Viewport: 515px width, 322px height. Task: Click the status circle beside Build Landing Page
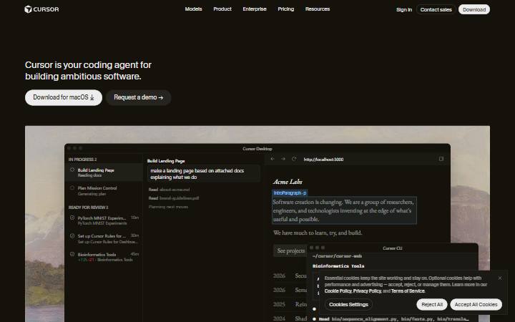[72, 170]
